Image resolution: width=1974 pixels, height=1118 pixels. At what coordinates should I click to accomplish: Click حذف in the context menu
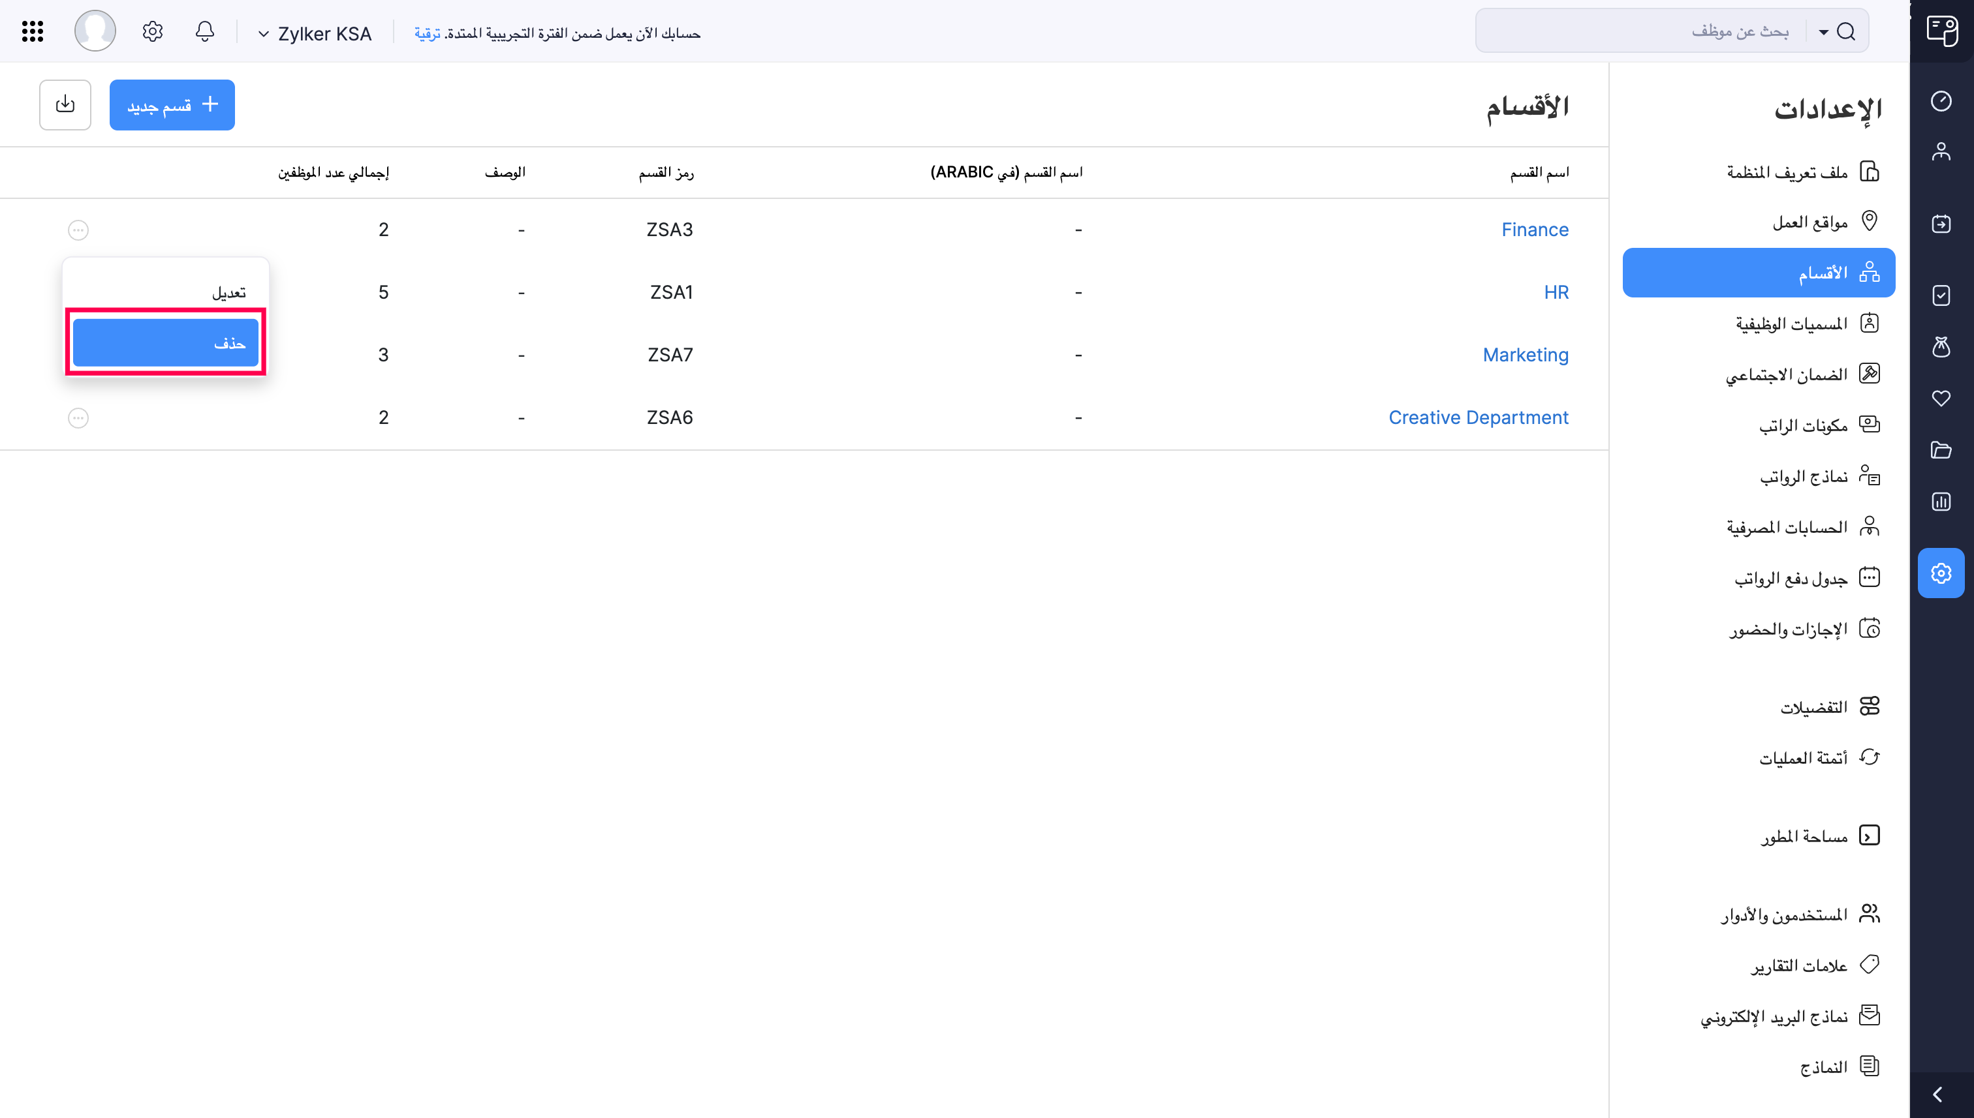(x=164, y=342)
